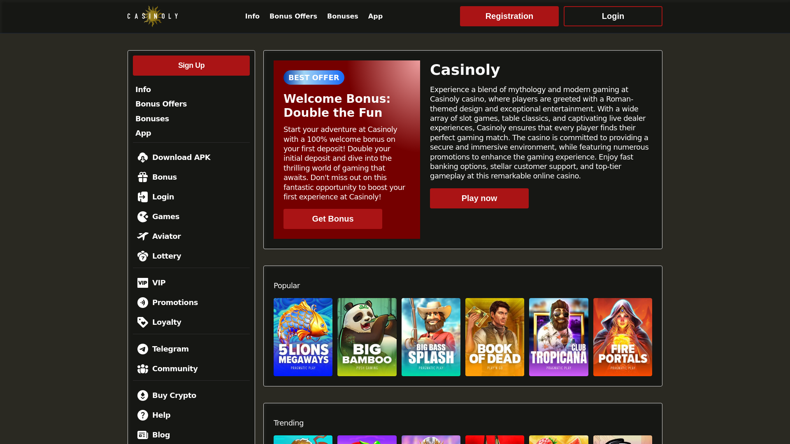
Task: Click the Games icon in sidebar
Action: tap(143, 217)
